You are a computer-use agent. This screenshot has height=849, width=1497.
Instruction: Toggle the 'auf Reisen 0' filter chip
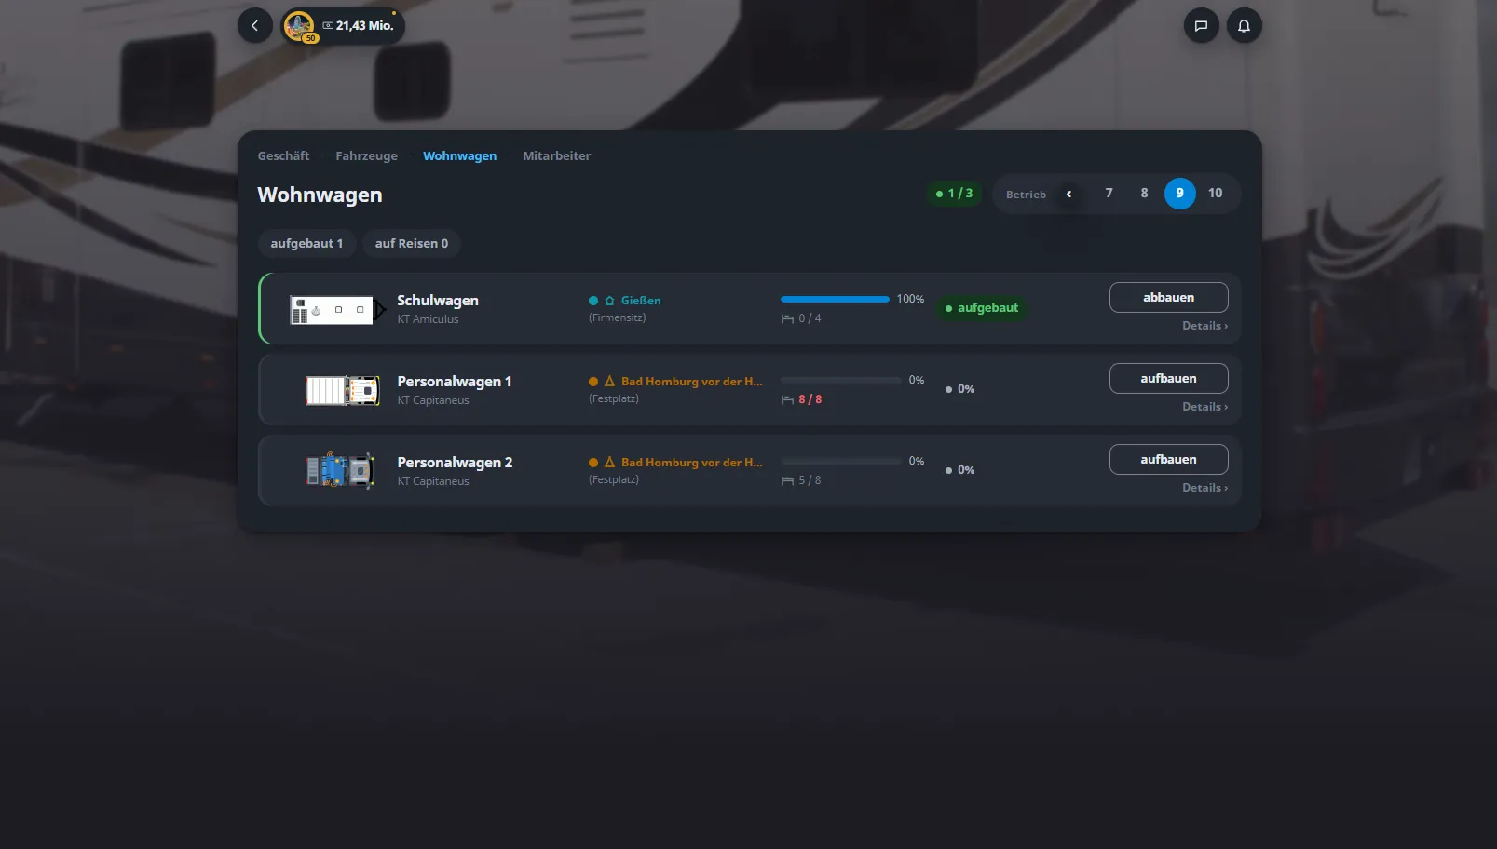pyautogui.click(x=412, y=243)
